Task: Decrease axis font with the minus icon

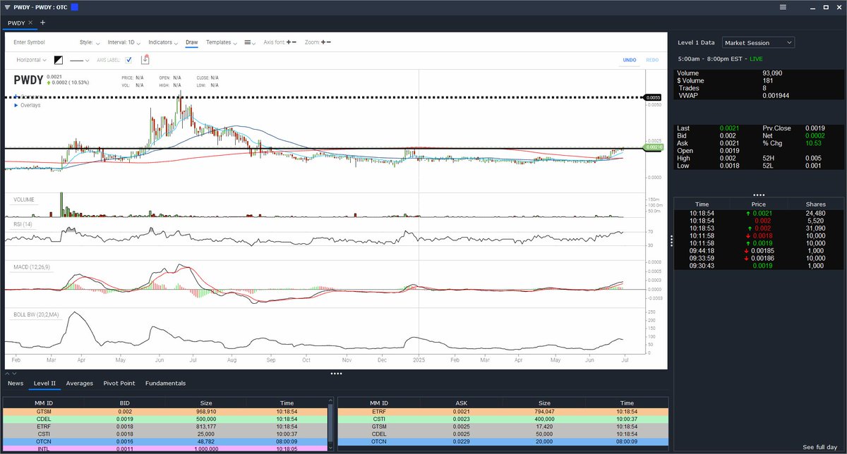Action: point(294,42)
